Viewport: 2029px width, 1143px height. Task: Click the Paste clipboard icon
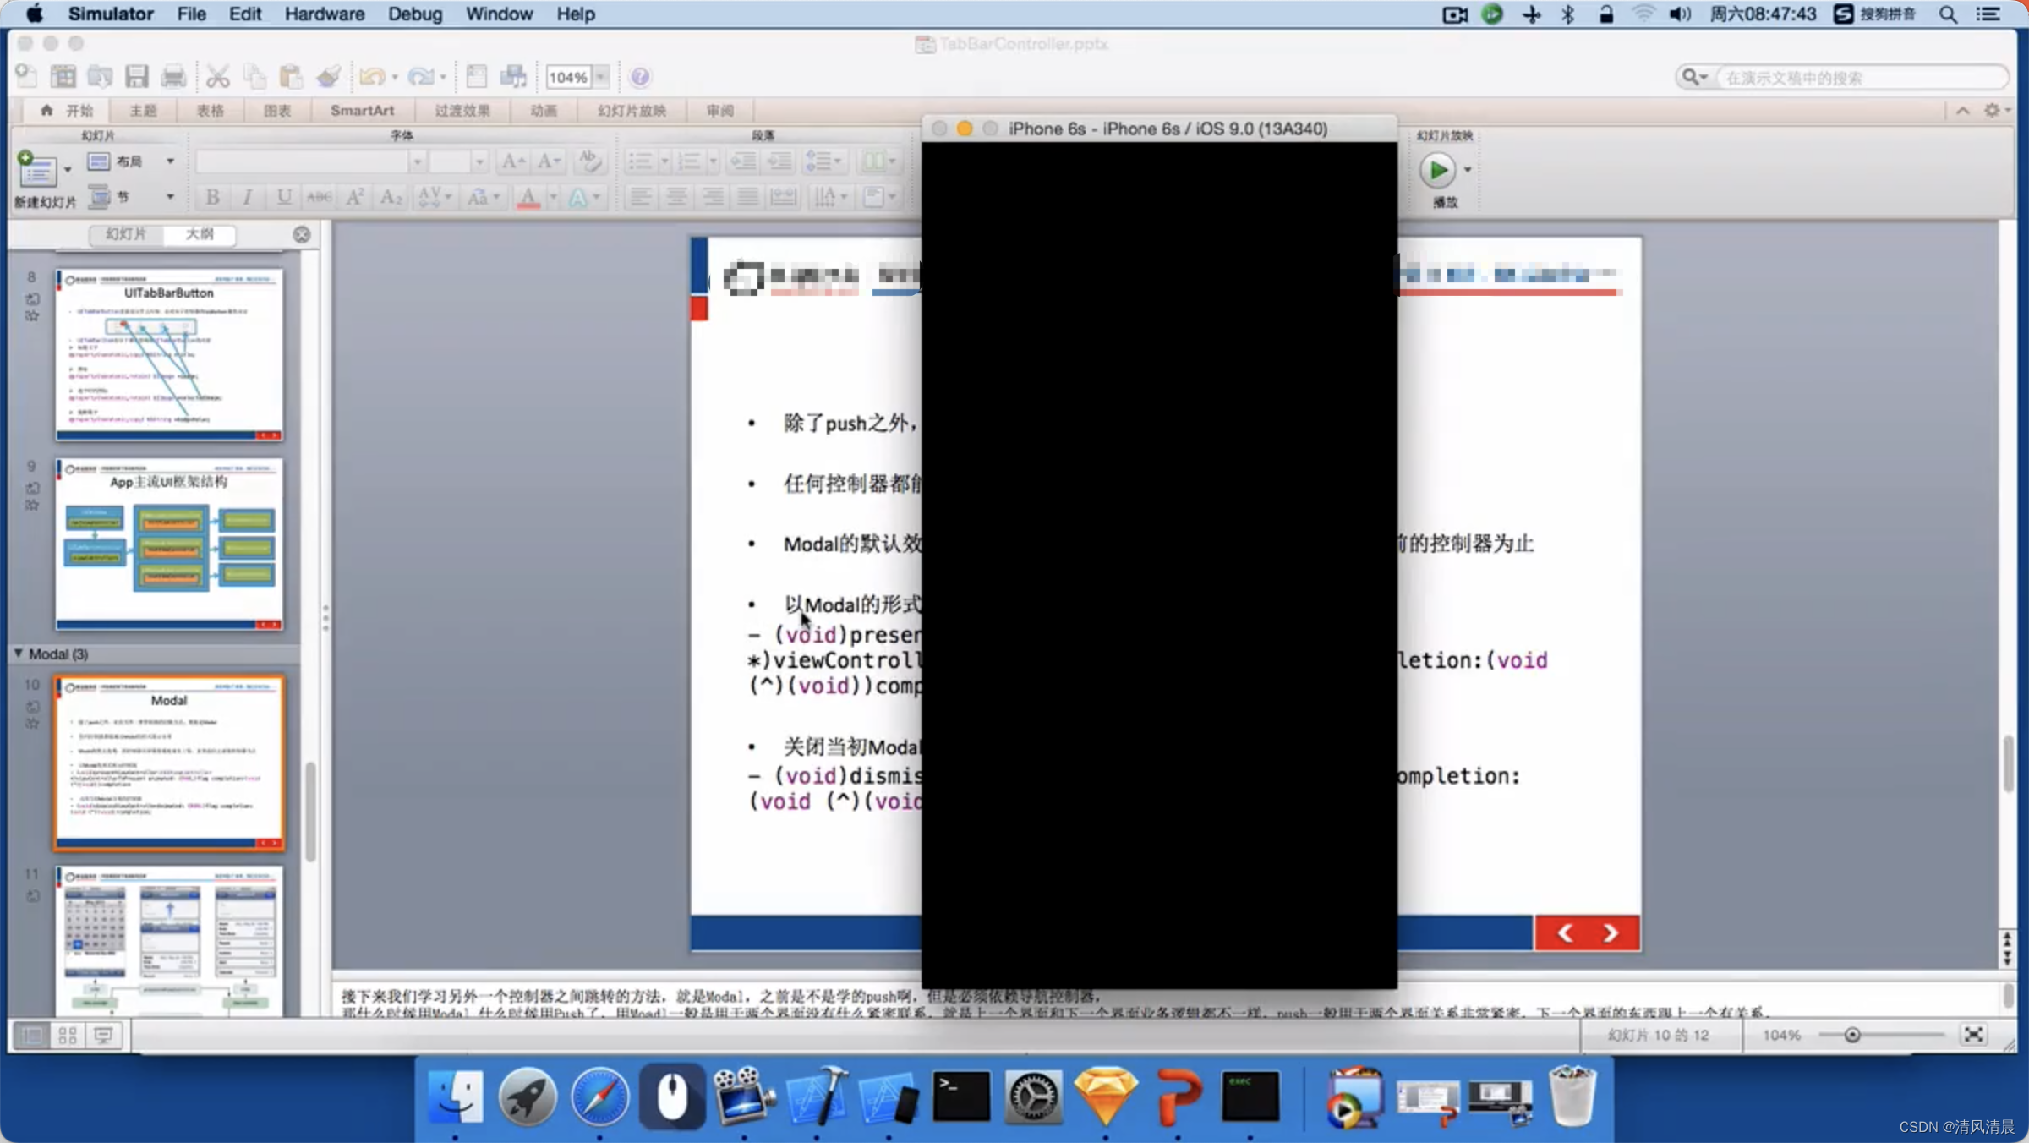point(291,77)
